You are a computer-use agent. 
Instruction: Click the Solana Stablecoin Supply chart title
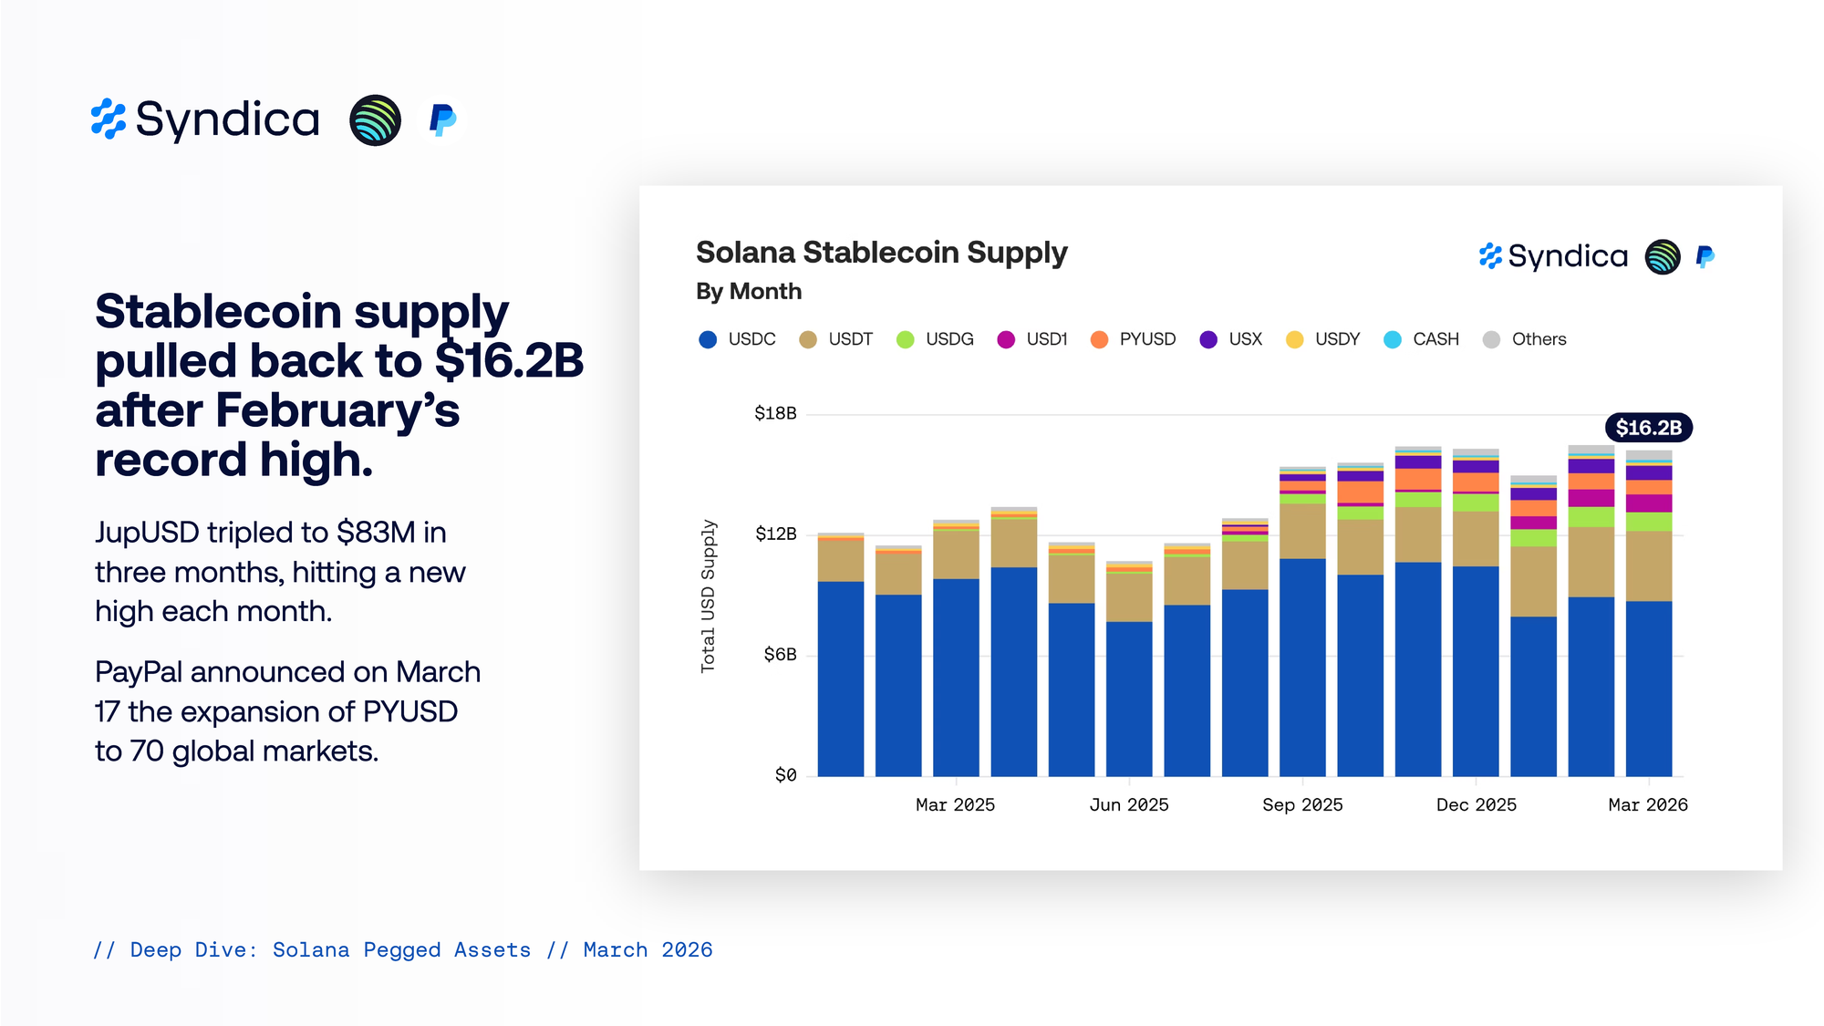(881, 253)
